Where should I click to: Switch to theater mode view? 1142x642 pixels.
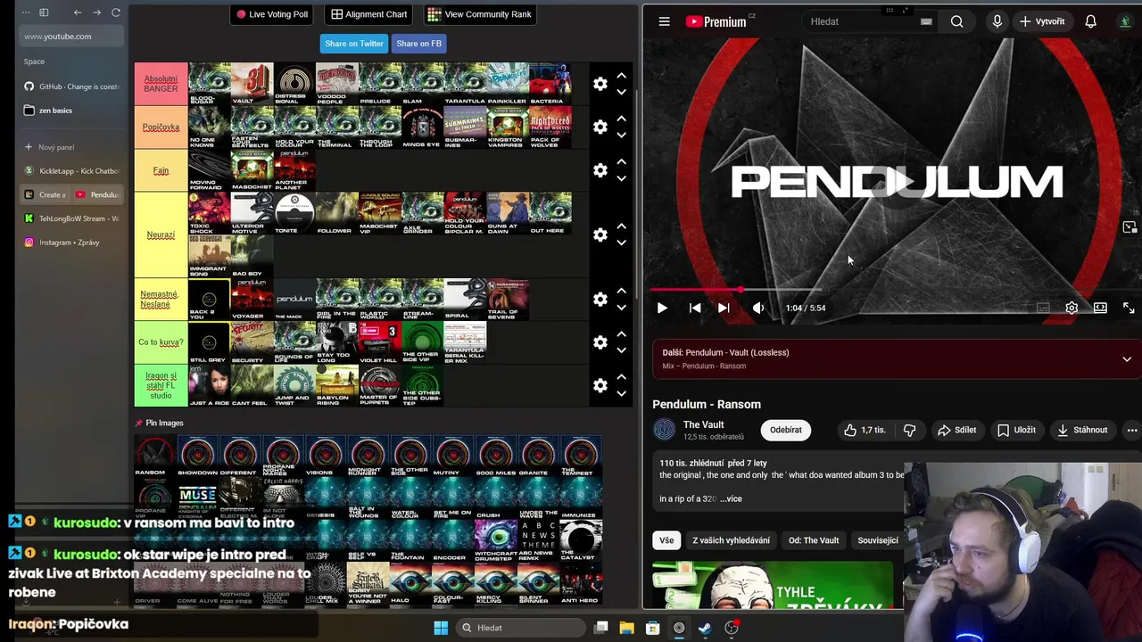point(1100,308)
